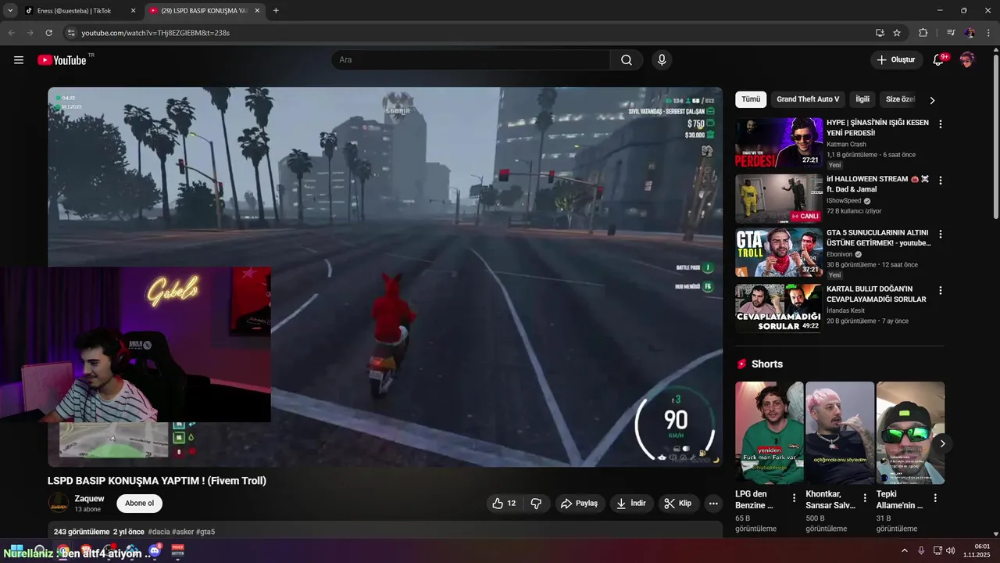Dislike the video with thumbs down
The width and height of the screenshot is (1000, 563).
click(x=536, y=504)
